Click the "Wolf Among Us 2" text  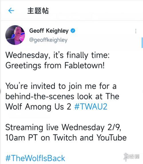(38, 107)
